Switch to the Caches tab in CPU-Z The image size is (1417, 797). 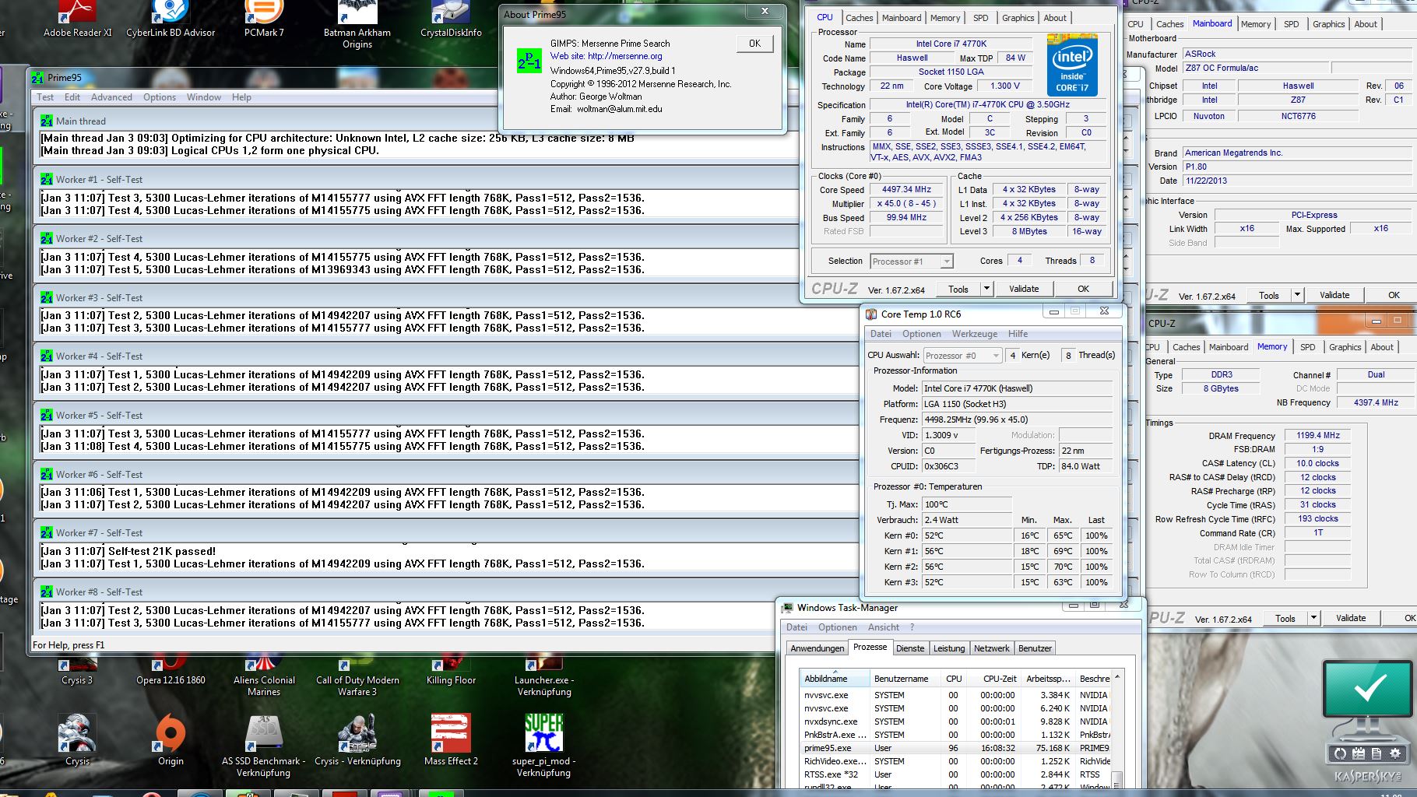(x=860, y=18)
